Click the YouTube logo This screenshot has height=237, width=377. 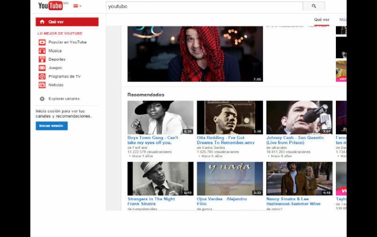point(50,6)
